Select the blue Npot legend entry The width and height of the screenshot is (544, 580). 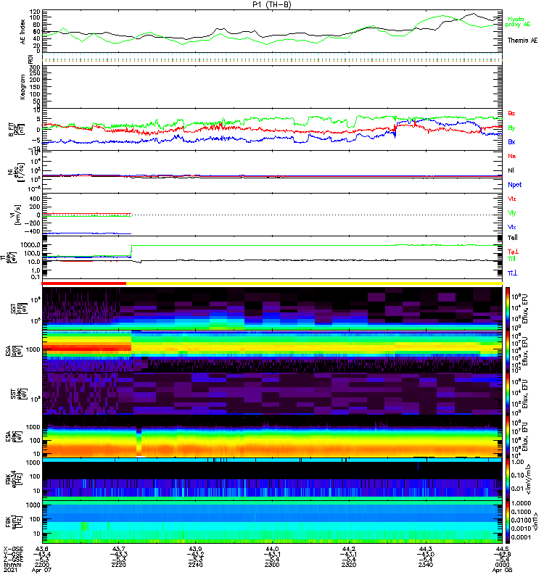[x=514, y=185]
